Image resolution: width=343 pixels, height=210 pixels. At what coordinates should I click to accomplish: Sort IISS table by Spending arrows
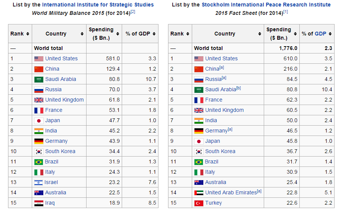coord(118,34)
